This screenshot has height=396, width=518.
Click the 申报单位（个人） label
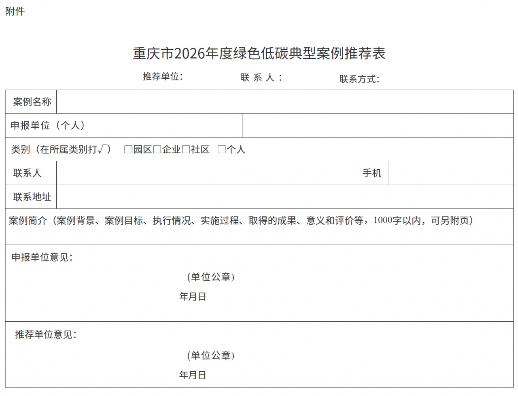[x=48, y=126]
